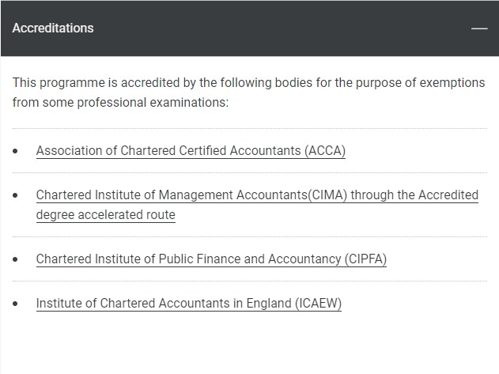The height and width of the screenshot is (374, 499).
Task: Click the bullet beside the CIPFA entry
Action: (15, 259)
